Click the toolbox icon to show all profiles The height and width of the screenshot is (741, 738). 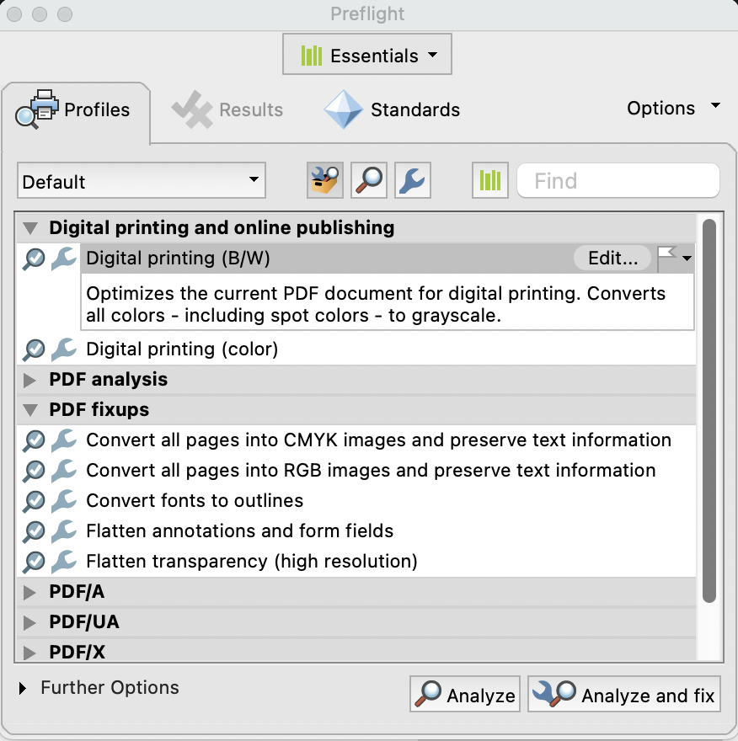325,179
